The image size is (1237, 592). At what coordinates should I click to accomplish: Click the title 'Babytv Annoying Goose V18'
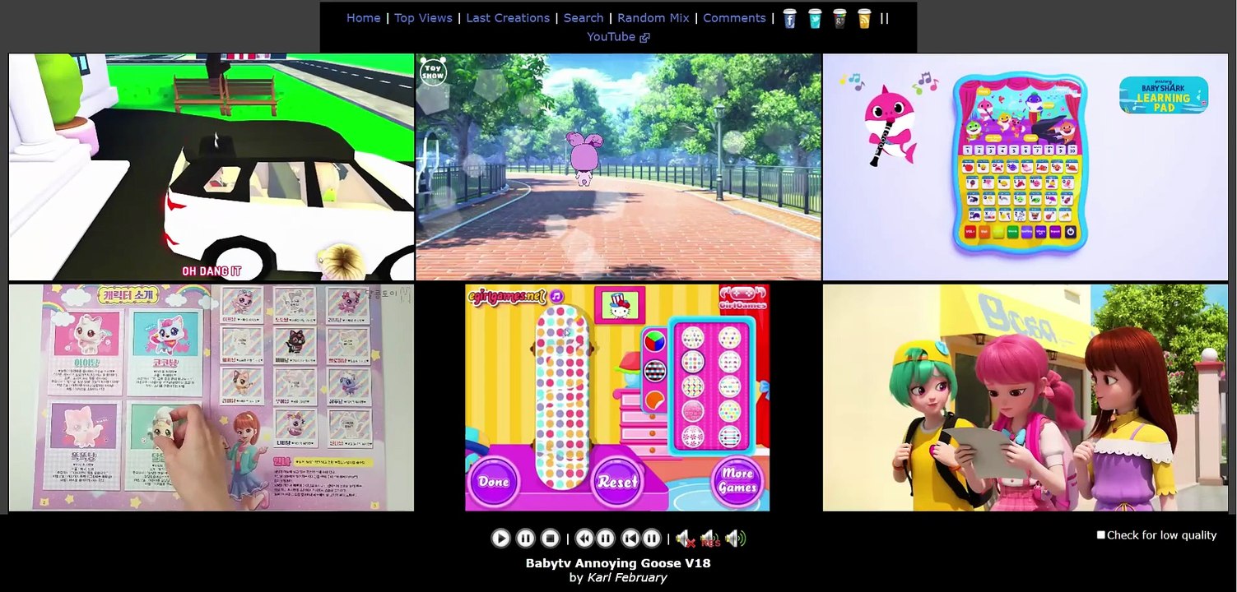click(618, 563)
